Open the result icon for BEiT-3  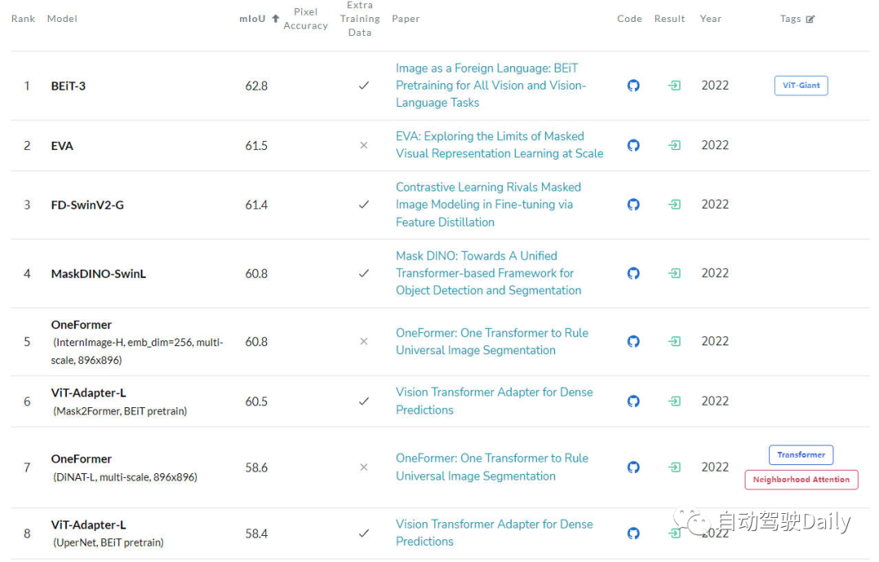click(x=675, y=86)
